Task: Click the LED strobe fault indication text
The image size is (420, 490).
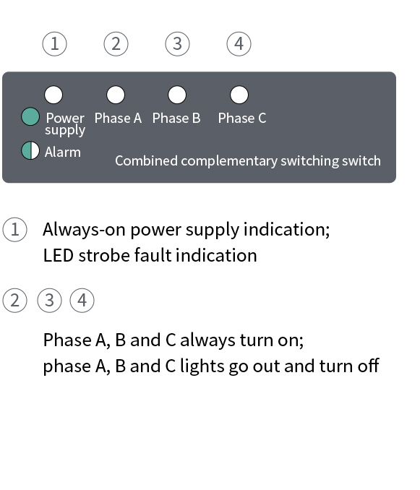Action: tap(150, 255)
